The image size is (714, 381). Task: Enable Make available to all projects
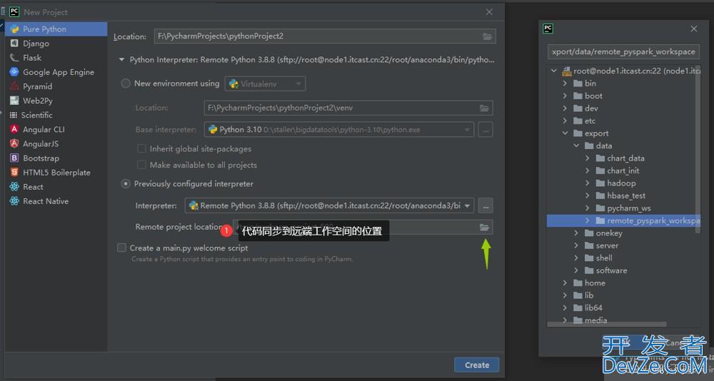click(141, 165)
